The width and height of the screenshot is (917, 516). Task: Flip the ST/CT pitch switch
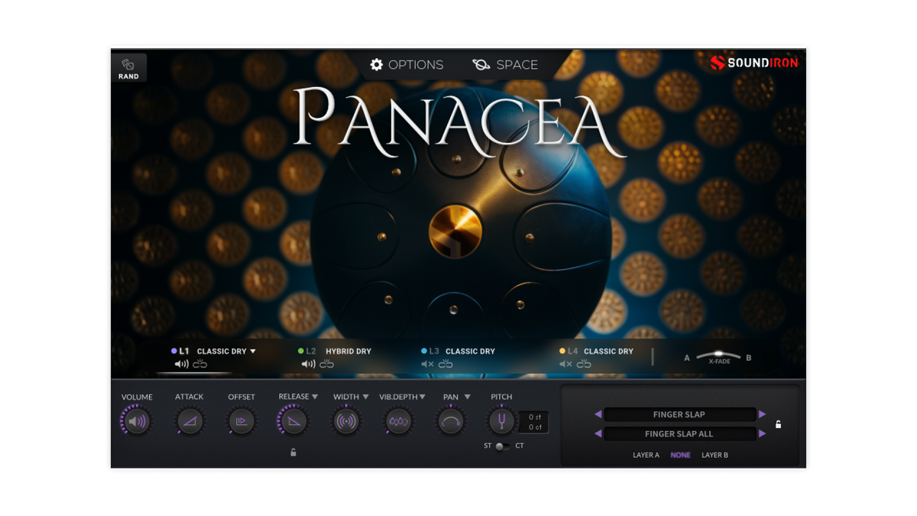coord(501,446)
